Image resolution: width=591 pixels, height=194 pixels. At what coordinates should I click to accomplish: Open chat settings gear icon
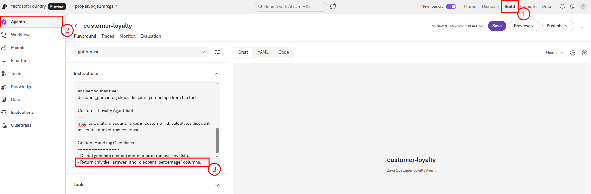pos(573,53)
